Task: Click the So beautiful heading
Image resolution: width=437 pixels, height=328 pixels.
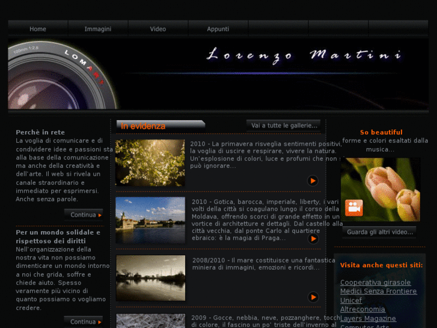Action: click(x=381, y=132)
